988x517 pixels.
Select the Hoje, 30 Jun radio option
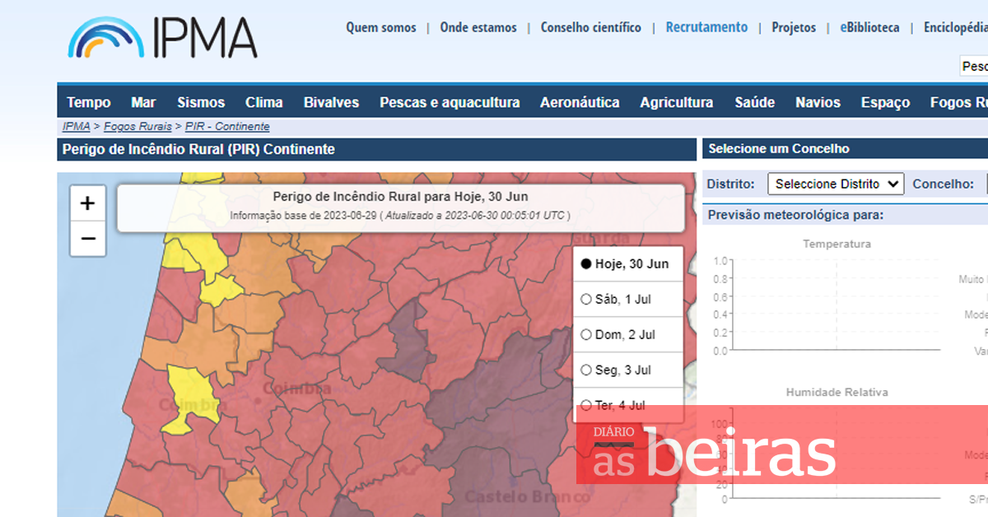586,264
